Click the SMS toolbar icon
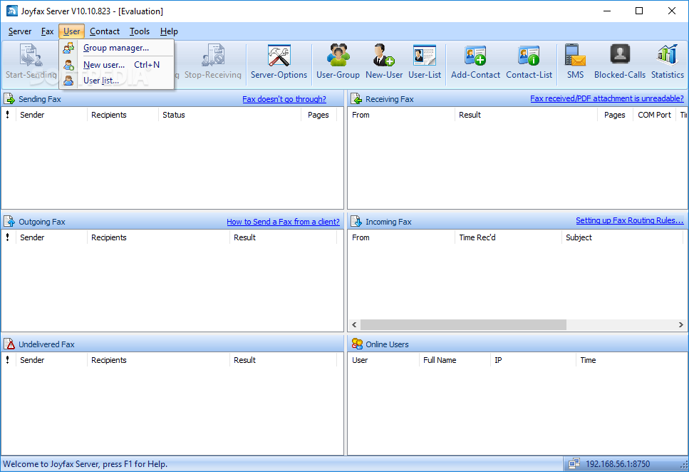689x472 pixels. coord(575,56)
